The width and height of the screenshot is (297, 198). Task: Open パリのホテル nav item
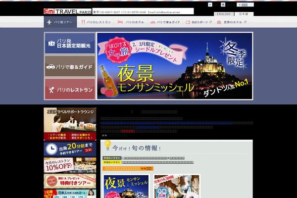(131, 22)
